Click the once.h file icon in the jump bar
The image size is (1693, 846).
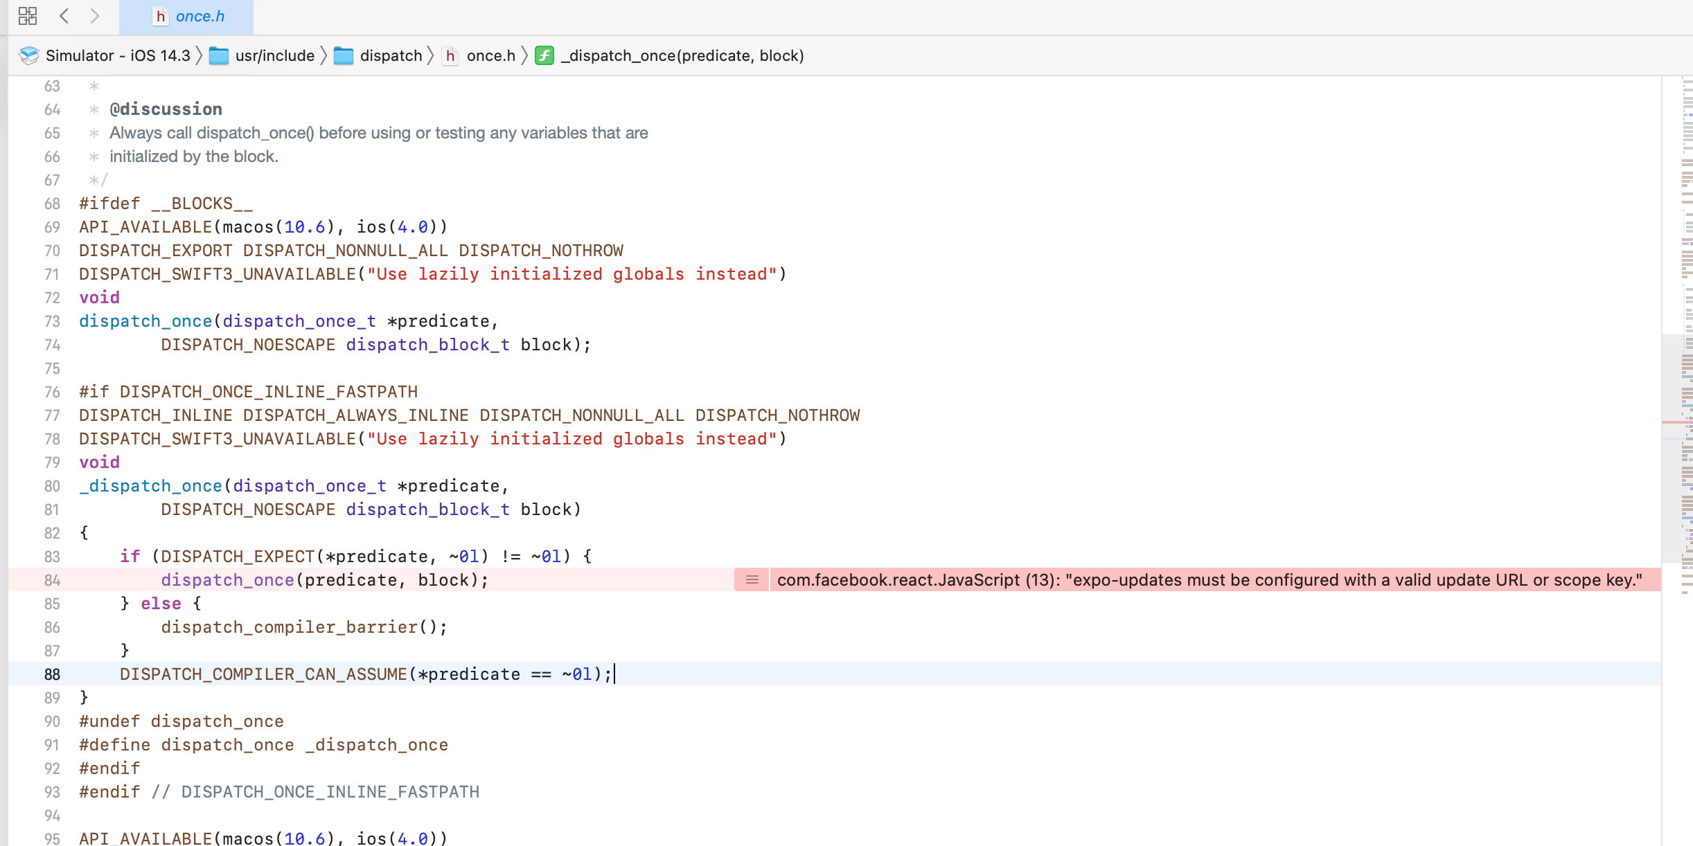pos(450,56)
